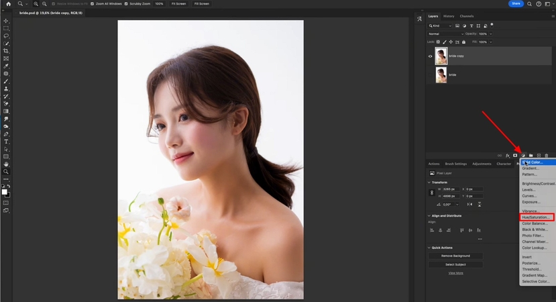Hide the bride copy layer

click(430, 56)
